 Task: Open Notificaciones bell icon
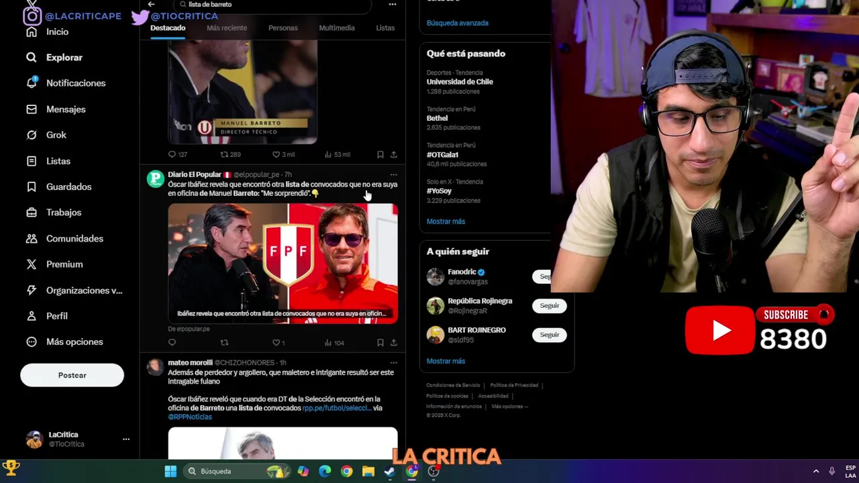[x=32, y=83]
